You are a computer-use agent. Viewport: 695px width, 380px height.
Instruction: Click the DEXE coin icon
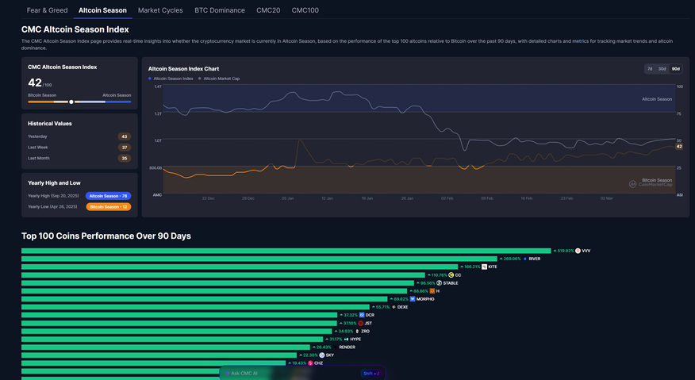point(394,307)
